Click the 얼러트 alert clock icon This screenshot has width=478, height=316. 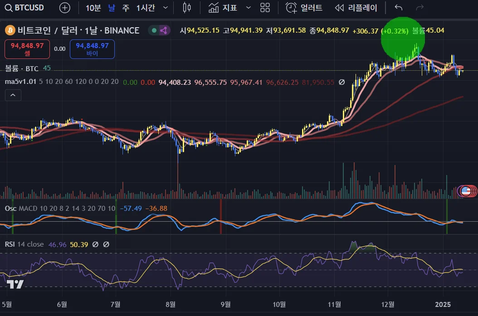coord(291,8)
